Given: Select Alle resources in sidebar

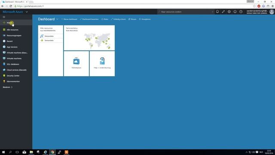Looking at the screenshot, I should point(16,30).
